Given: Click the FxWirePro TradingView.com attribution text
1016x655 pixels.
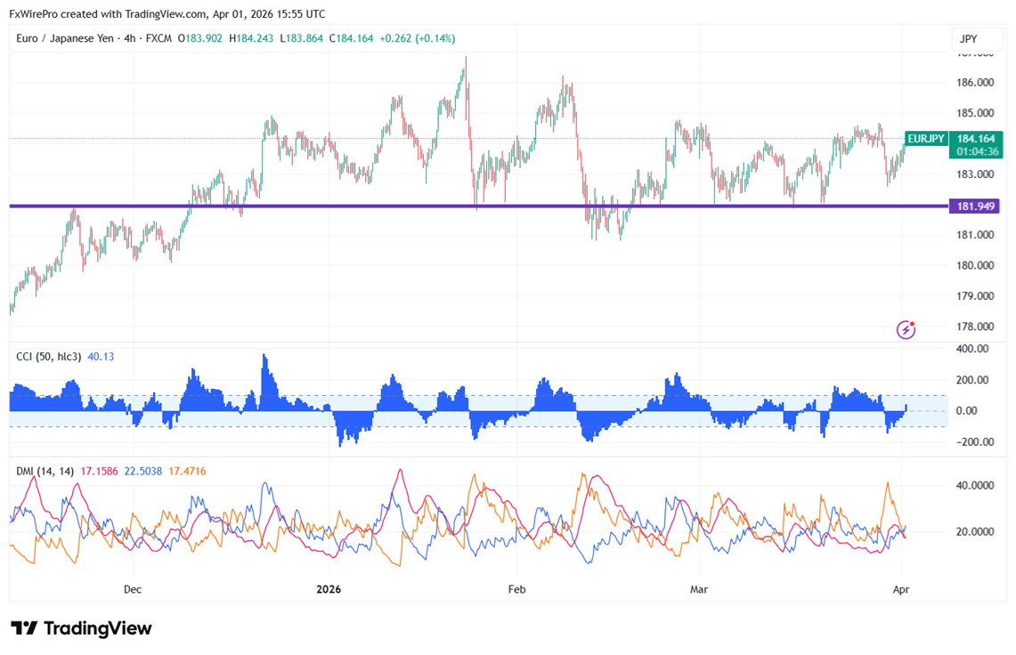Looking at the screenshot, I should (x=167, y=13).
